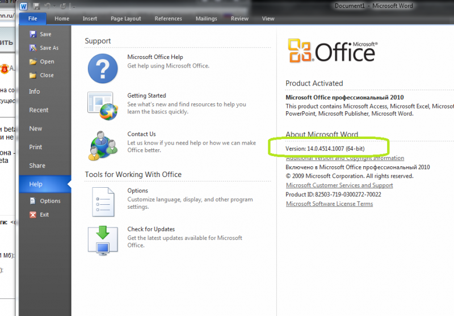This screenshot has width=454, height=316.
Task: Open the Undo history dropdown arrow
Action: (x=54, y=6)
